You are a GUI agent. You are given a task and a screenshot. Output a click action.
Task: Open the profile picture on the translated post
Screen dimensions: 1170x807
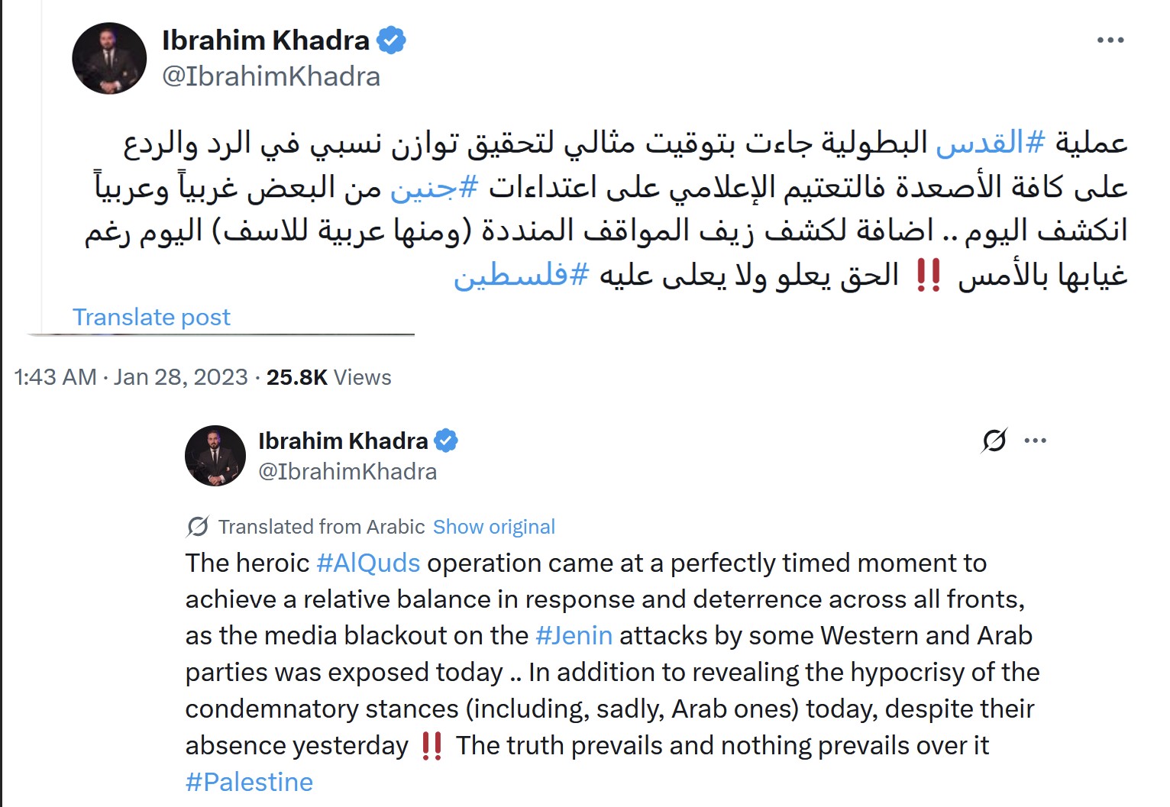pyautogui.click(x=215, y=456)
